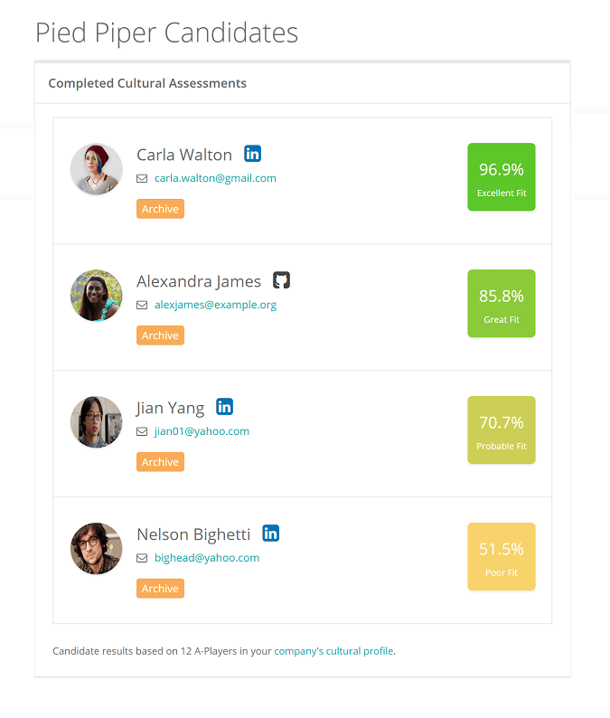
Task: Click the 51.5% Poor Fit score box
Action: tap(501, 557)
